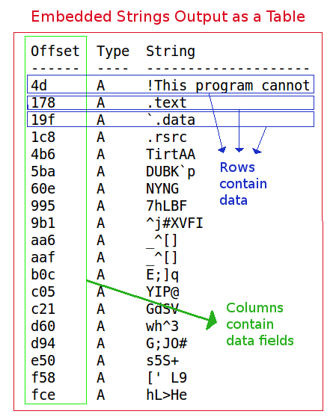Viewport: 336px width, 420px height.
Task: Click the "!This program cannot" string cell
Action: point(228,86)
